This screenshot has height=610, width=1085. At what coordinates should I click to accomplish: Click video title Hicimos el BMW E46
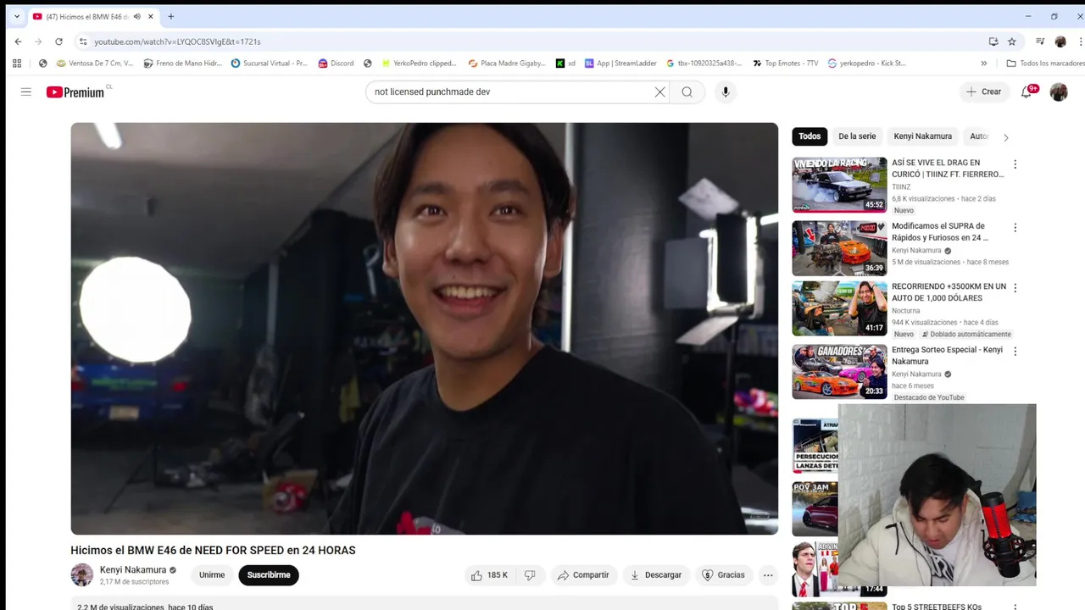point(213,550)
